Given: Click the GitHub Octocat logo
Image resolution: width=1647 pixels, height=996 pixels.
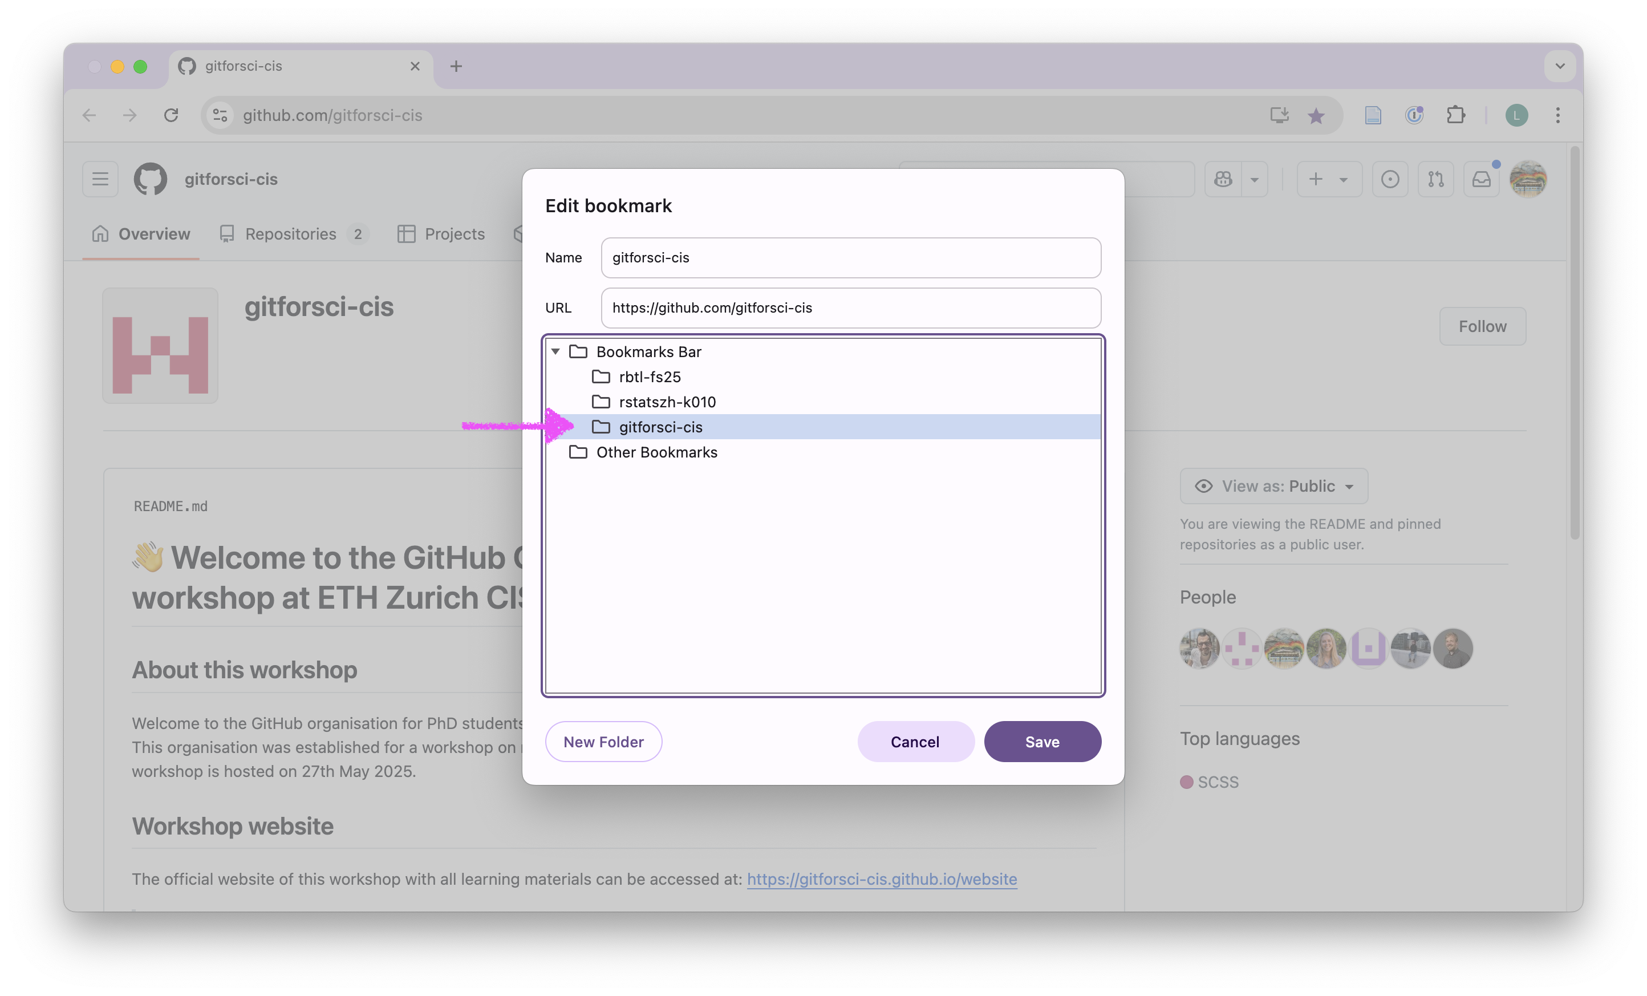Looking at the screenshot, I should tap(151, 179).
